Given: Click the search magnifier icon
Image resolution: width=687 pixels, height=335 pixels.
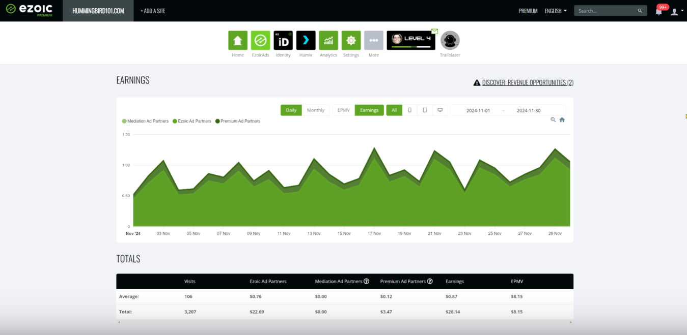Looking at the screenshot, I should pos(640,11).
